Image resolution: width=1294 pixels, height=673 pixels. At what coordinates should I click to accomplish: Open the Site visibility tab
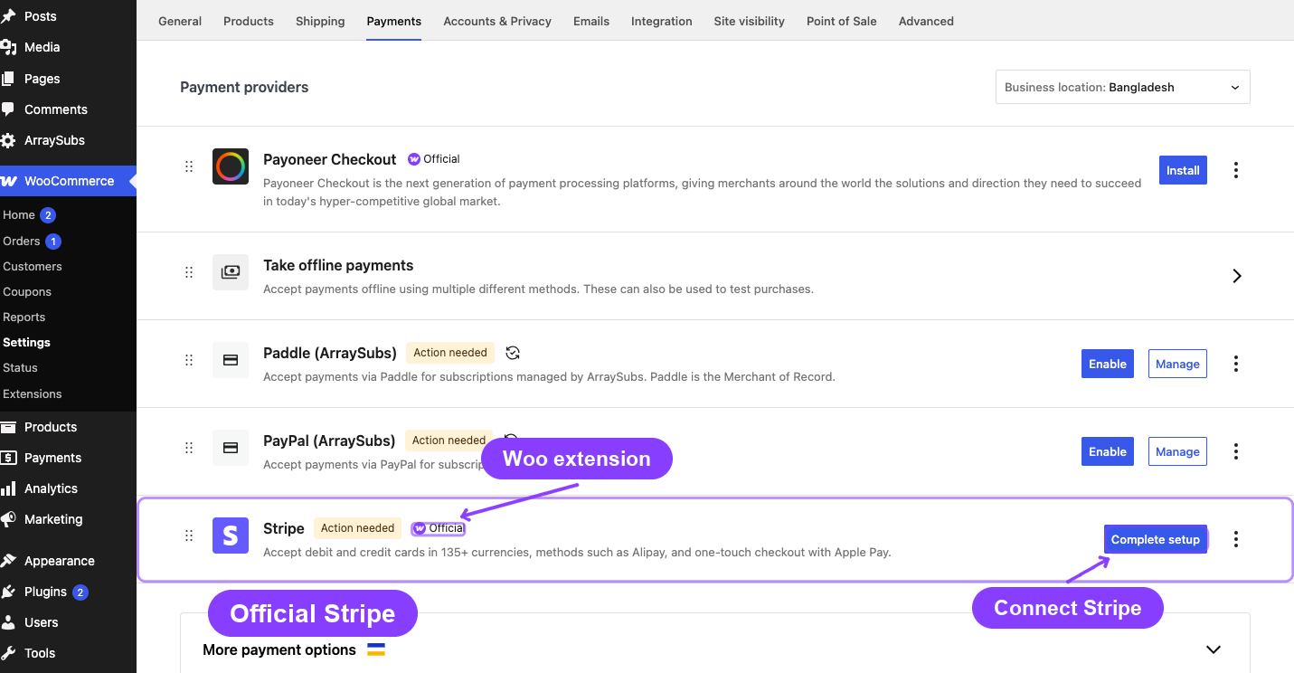(x=750, y=21)
